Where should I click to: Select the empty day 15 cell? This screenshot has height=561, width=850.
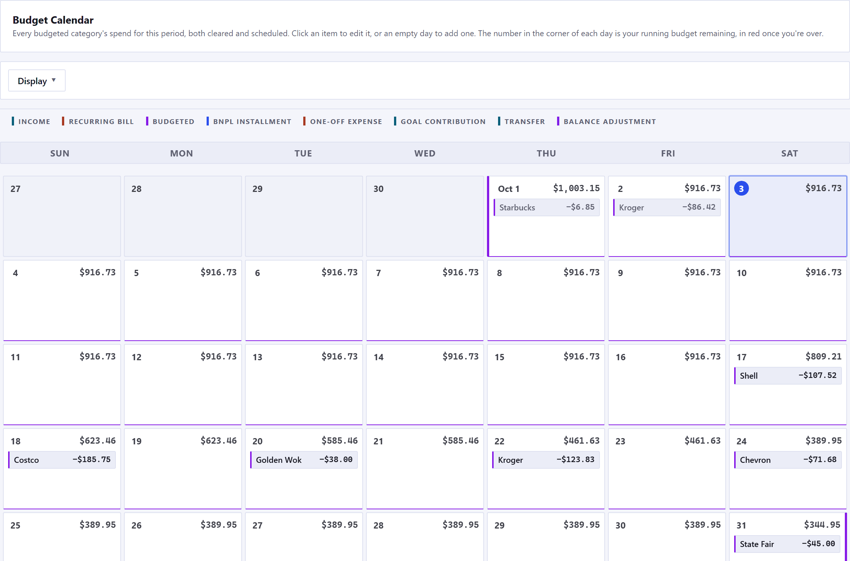point(546,385)
